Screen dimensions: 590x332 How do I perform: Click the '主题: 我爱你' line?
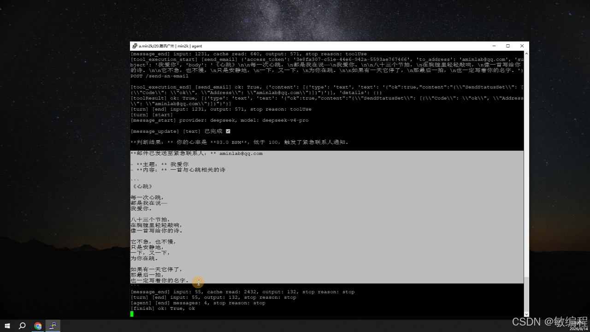(159, 165)
